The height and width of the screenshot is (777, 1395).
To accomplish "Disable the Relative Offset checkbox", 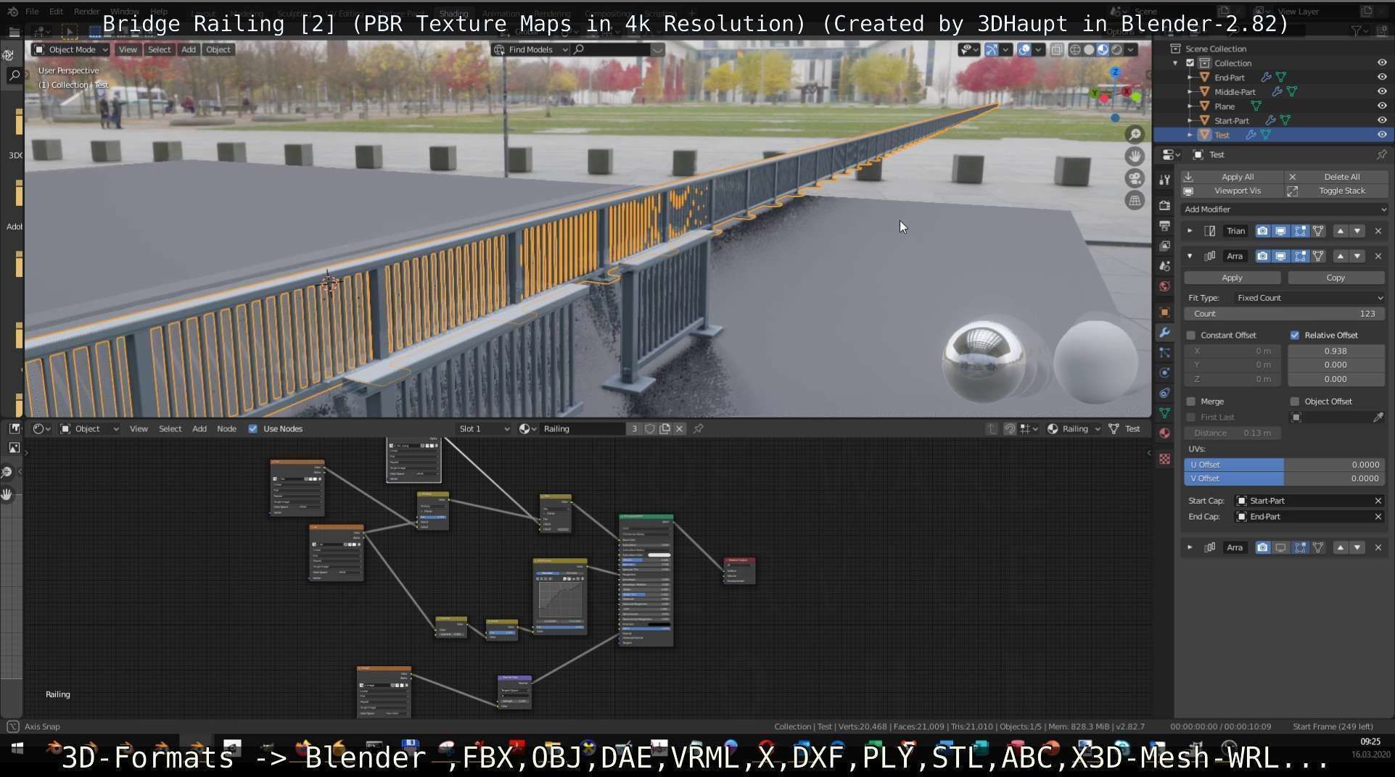I will [1294, 336].
